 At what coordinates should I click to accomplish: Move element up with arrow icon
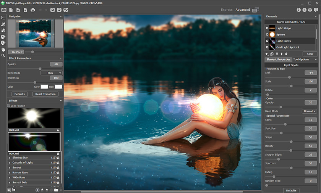point(281,54)
